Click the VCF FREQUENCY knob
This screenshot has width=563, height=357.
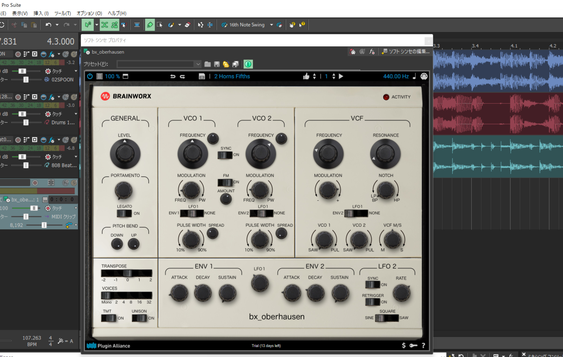pyautogui.click(x=328, y=154)
